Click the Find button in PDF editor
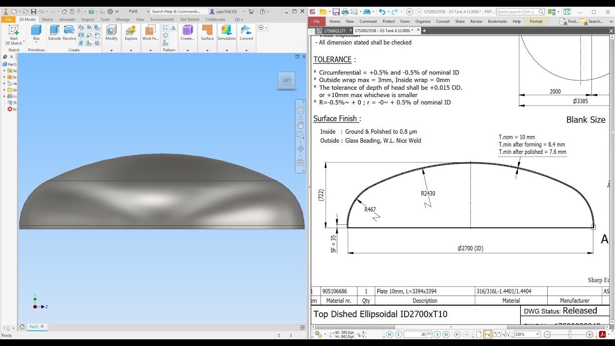Viewport: 615px width, 346px height. pos(569,22)
